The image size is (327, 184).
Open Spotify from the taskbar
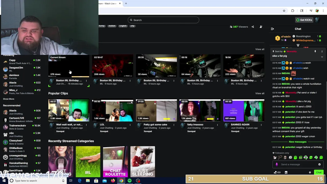[130, 181]
